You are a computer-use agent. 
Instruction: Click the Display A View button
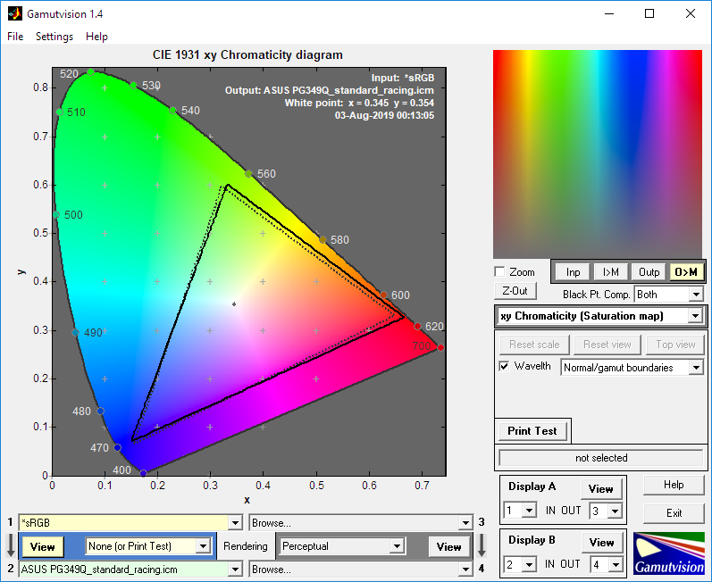point(601,488)
